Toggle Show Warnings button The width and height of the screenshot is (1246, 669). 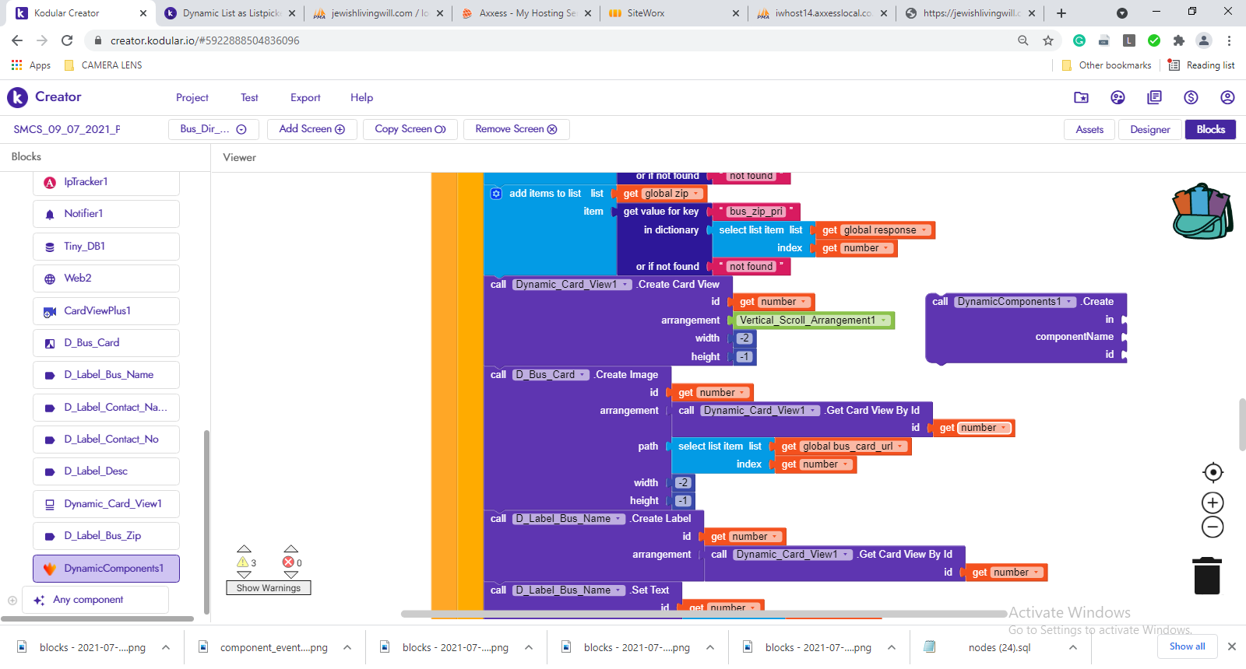[x=269, y=588]
